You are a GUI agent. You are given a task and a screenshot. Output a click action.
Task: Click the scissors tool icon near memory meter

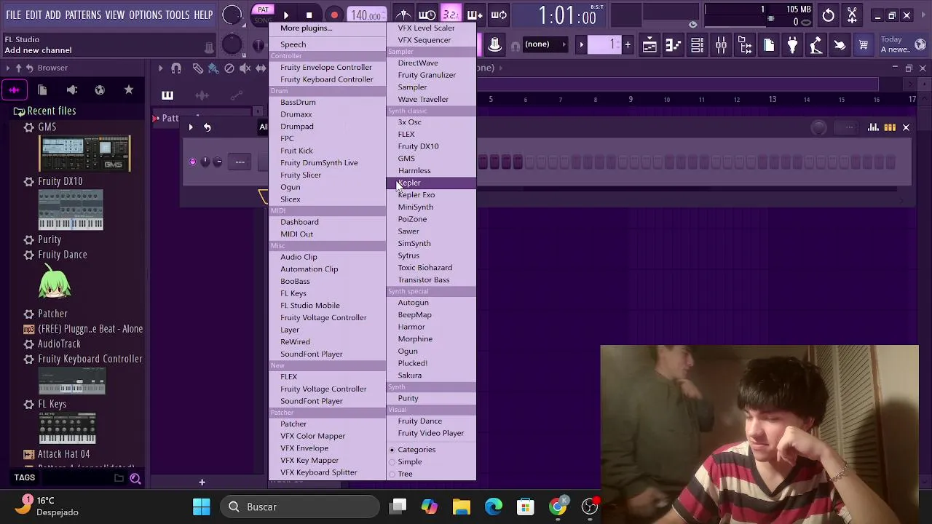click(852, 15)
